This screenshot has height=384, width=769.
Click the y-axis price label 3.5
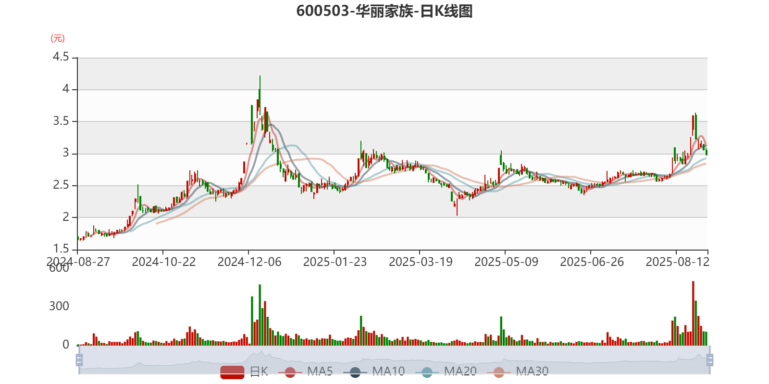[61, 121]
